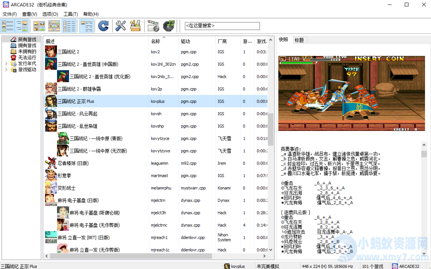Click the blue refresh arrow icon

[103, 26]
